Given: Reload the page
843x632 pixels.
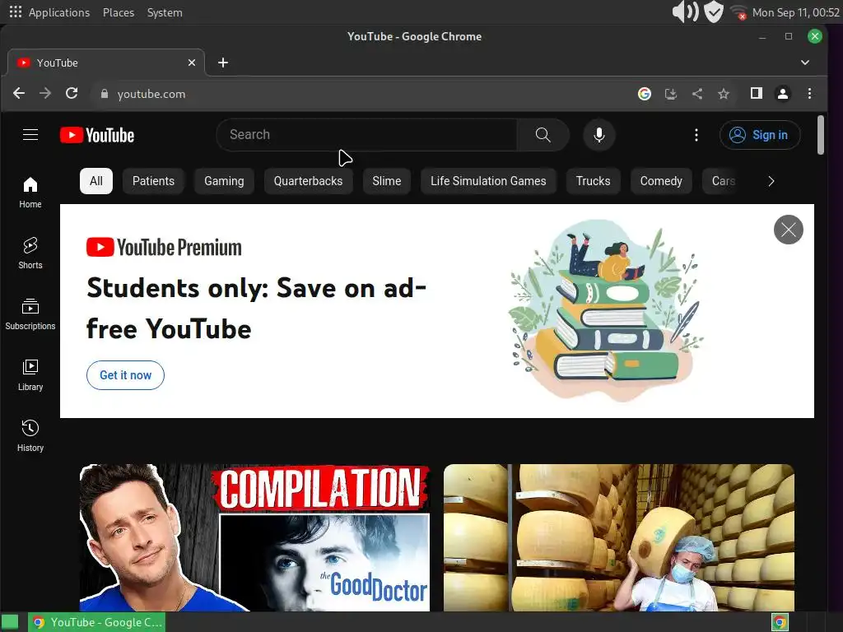Looking at the screenshot, I should click(72, 94).
